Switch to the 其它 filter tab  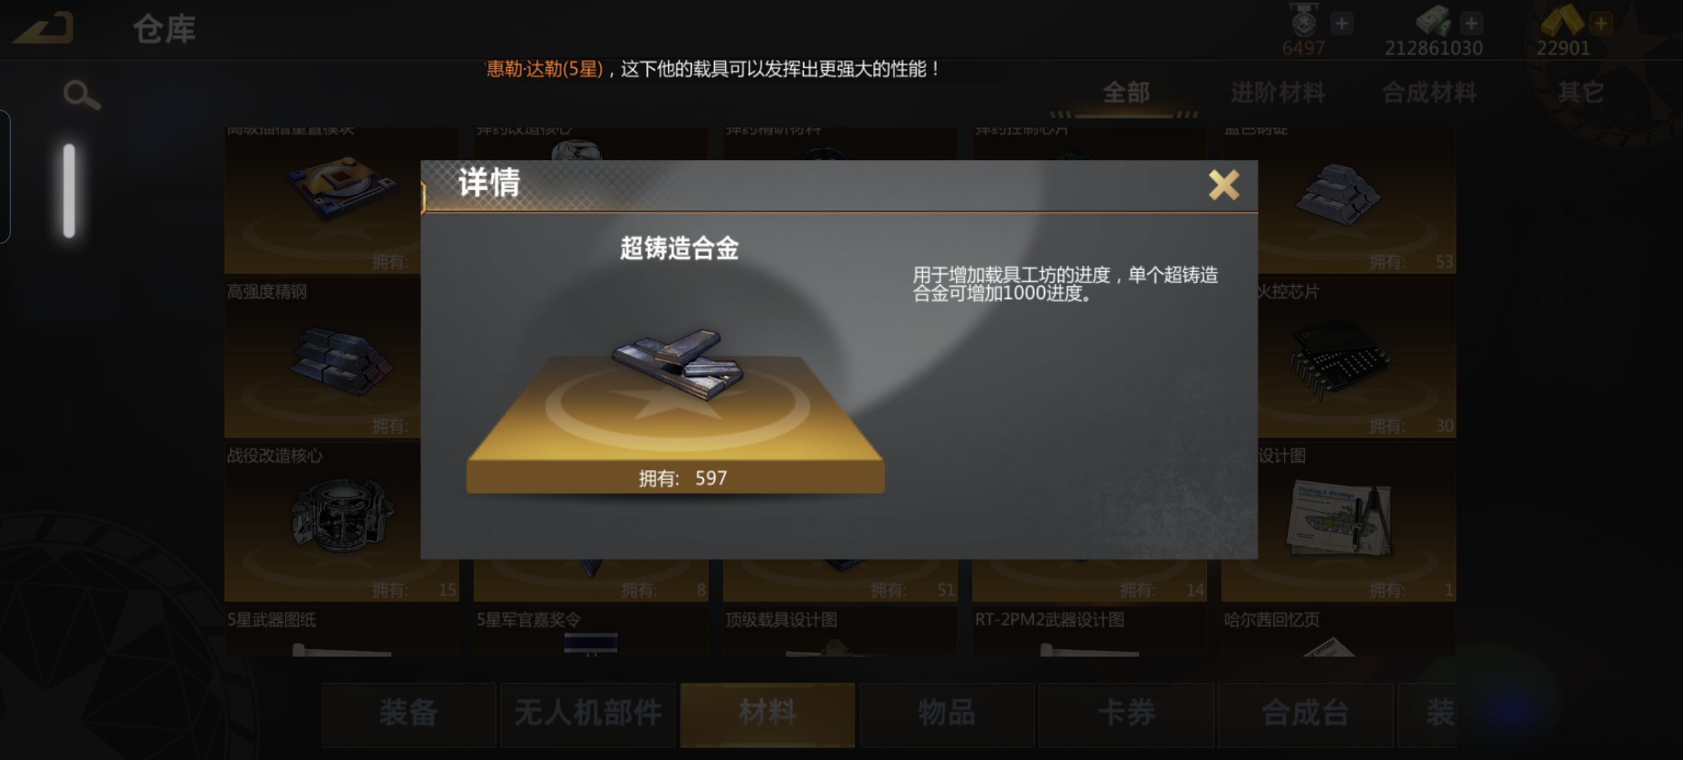click(1580, 93)
